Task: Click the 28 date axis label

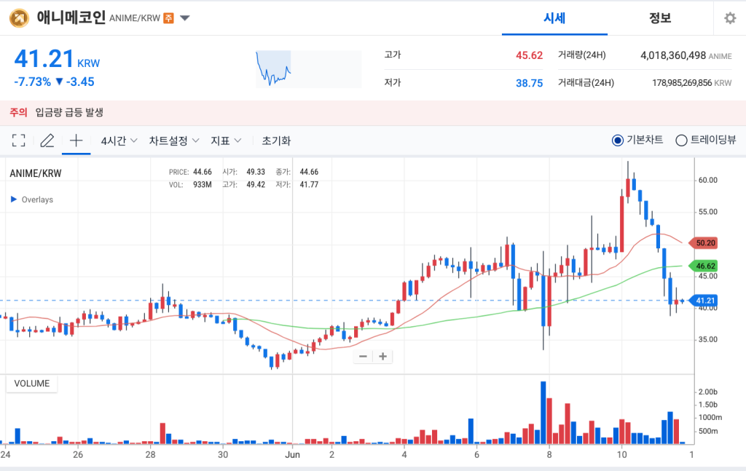Action: [150, 454]
